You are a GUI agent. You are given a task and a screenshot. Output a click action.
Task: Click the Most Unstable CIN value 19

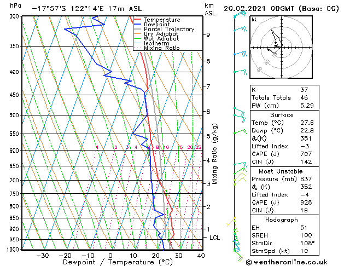[304, 210]
